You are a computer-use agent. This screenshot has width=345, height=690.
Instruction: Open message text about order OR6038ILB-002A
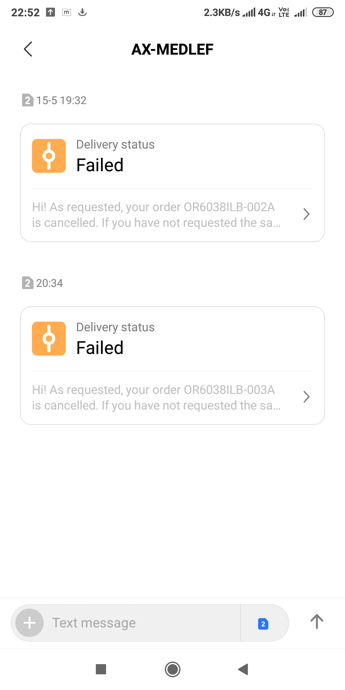point(157,215)
